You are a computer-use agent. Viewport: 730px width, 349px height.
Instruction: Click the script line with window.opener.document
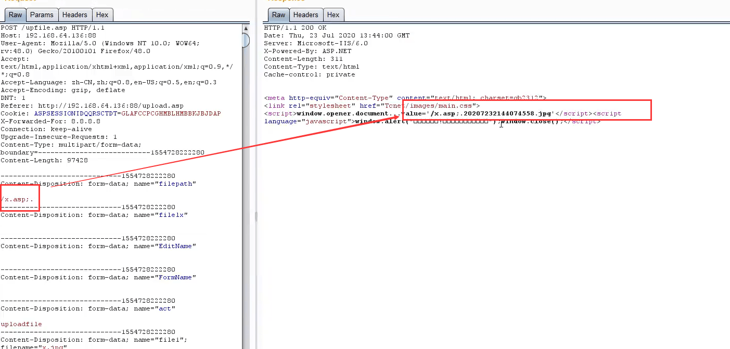click(x=443, y=113)
